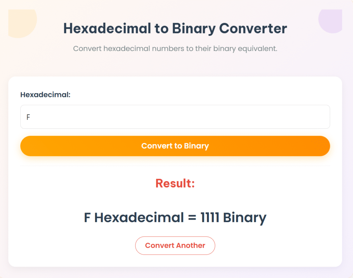
Task: Click the subtitle description text
Action: pyautogui.click(x=175, y=48)
